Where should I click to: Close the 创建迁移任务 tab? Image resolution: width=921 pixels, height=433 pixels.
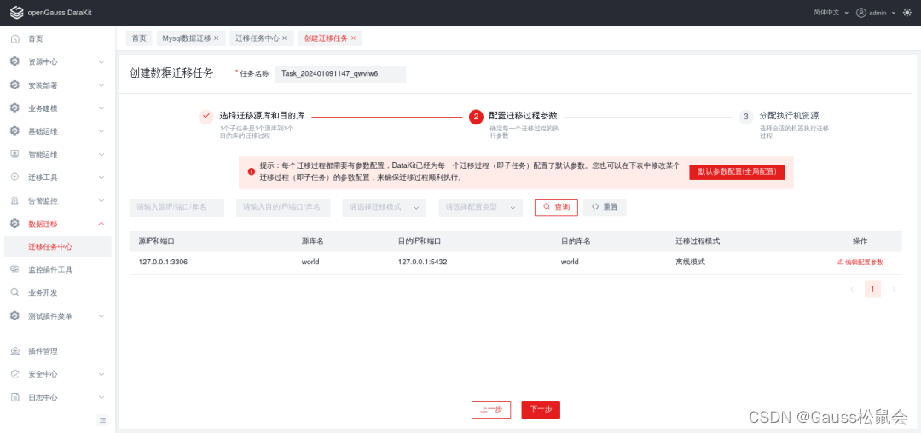353,38
